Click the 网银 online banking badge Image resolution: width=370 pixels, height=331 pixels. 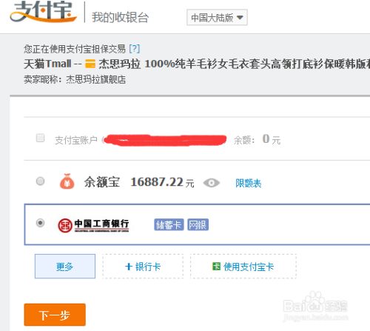198,225
